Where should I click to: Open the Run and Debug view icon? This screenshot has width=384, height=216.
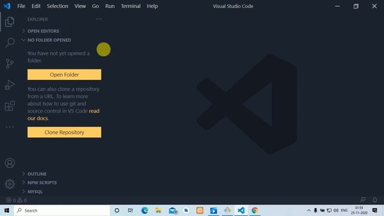[10, 85]
